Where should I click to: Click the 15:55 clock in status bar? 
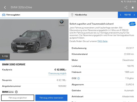point(134,2)
